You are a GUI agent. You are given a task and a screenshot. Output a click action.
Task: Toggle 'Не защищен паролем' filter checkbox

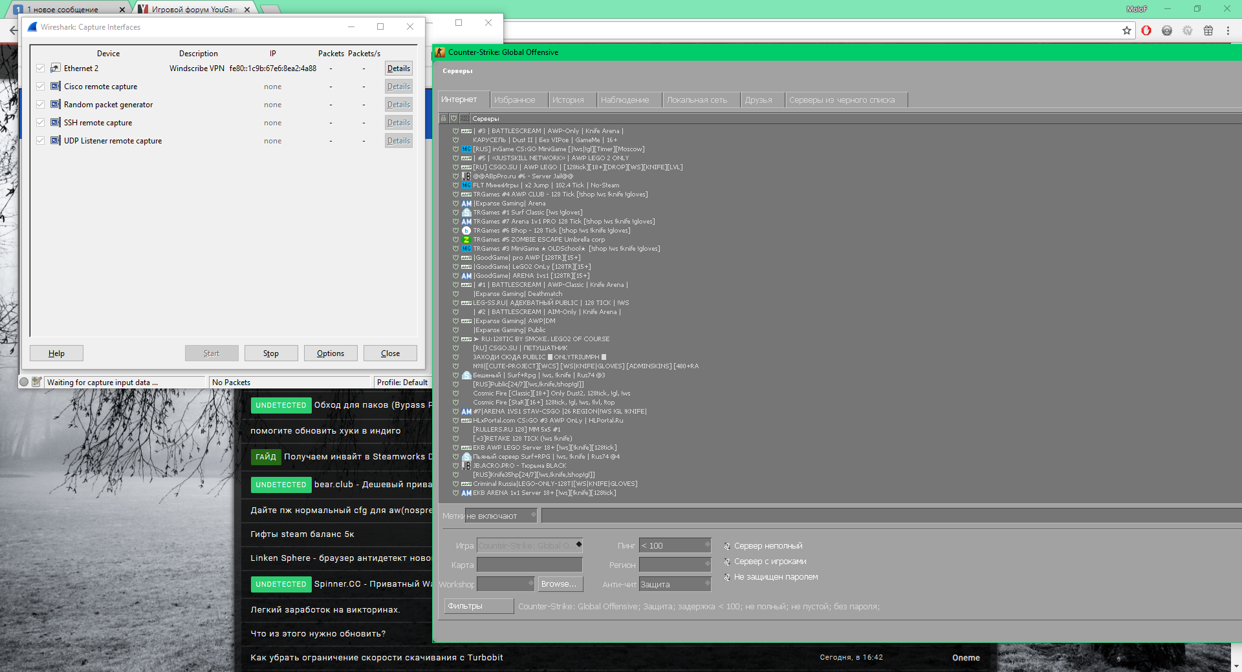(x=727, y=577)
